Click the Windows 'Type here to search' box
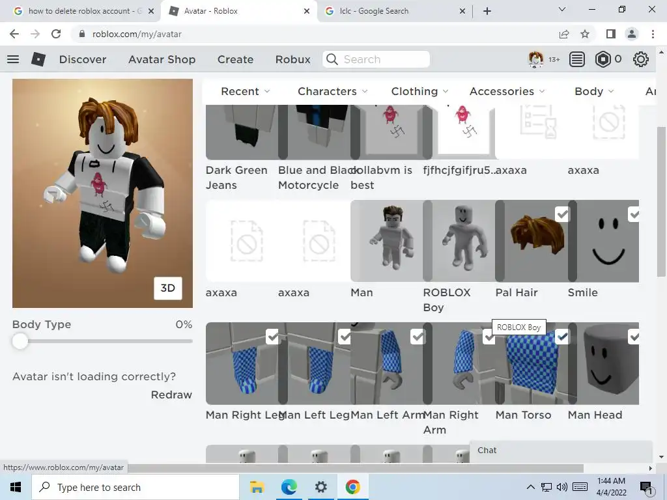667x500 pixels. [135, 487]
